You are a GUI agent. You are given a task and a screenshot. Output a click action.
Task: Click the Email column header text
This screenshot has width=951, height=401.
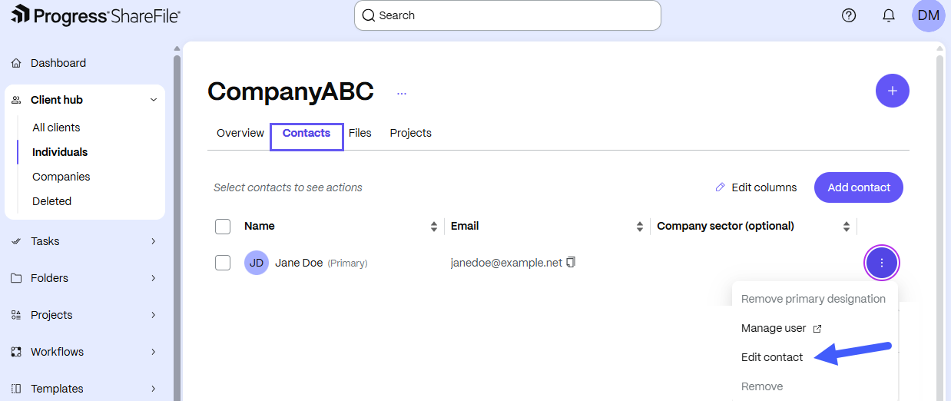click(x=465, y=226)
